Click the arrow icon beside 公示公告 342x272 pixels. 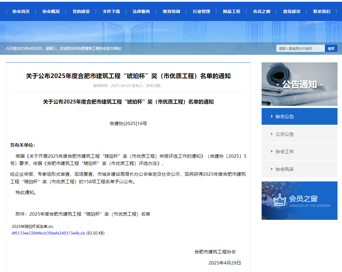272,134
